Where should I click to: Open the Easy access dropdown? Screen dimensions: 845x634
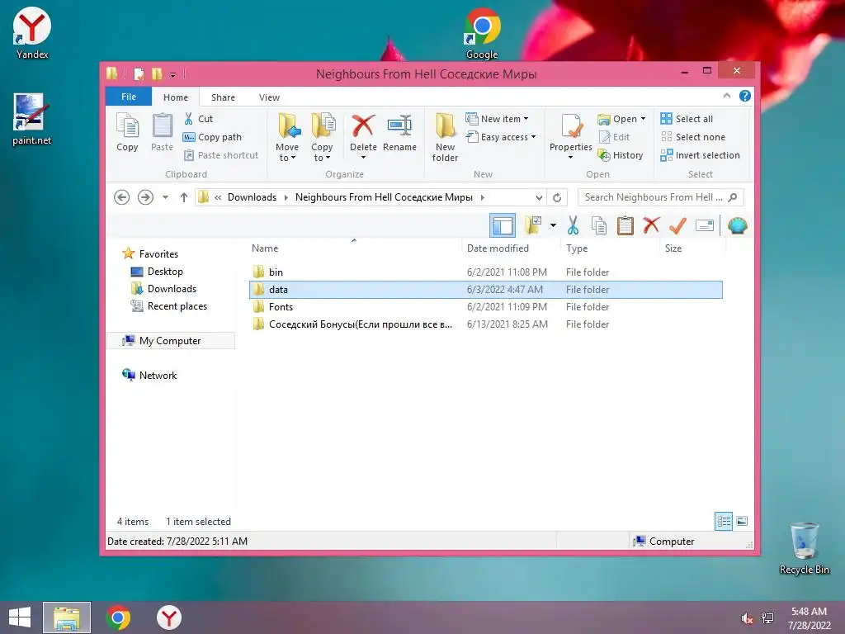(x=501, y=137)
